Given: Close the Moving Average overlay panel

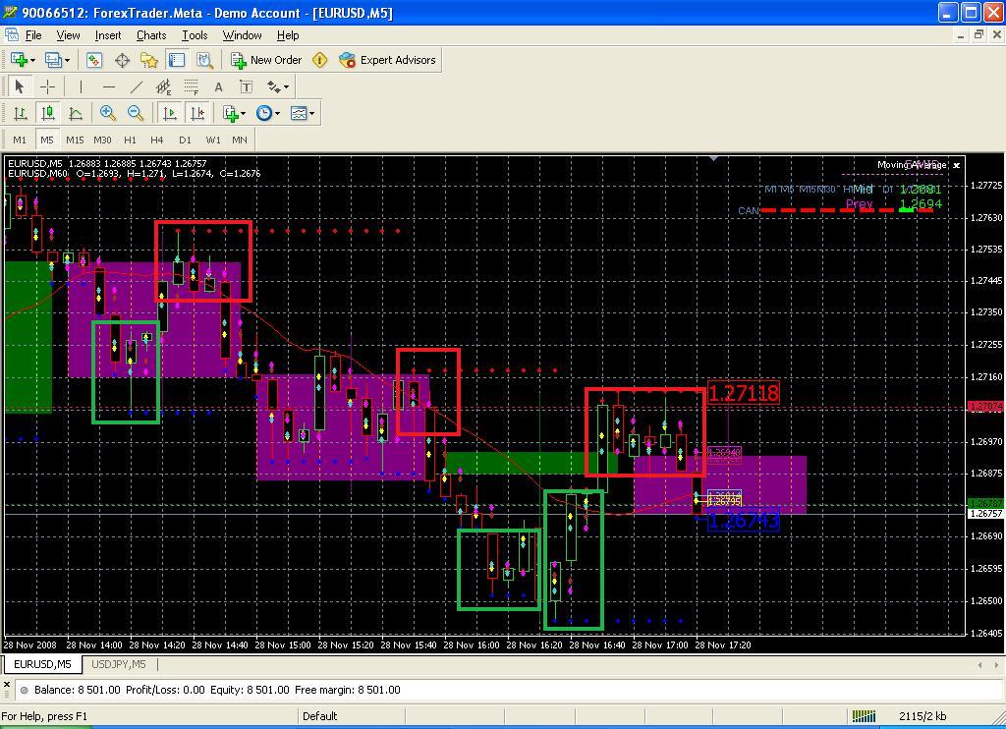Looking at the screenshot, I should click(x=957, y=164).
